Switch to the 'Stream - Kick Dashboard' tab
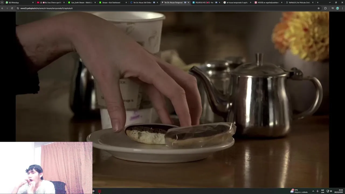The height and width of the screenshot is (194, 345). (113, 2)
